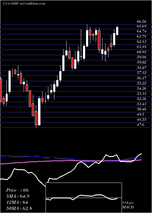Click the 61.88 price axis label
Image resolution: width=152 pixels, height=213 pixels.
(x=142, y=47)
